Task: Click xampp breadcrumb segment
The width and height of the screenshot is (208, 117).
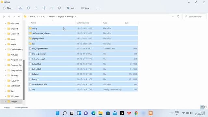Action: pyautogui.click(x=52, y=17)
